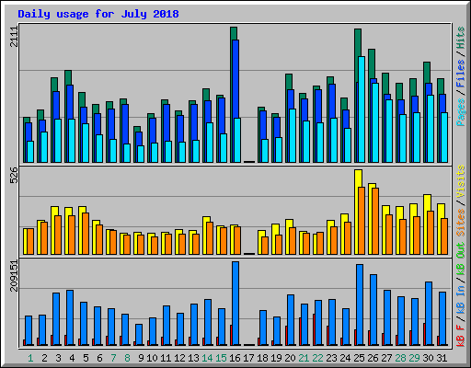Select day 2 label on the x-axis
471x368 pixels.
[44, 358]
